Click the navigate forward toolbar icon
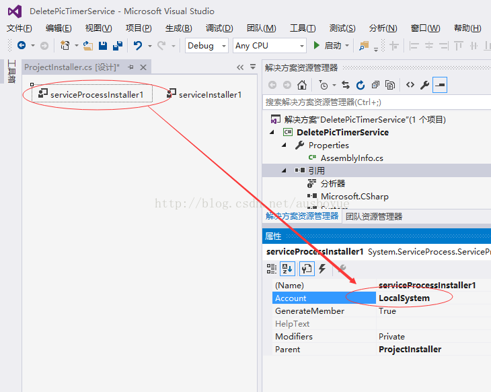The height and width of the screenshot is (392, 491). click(x=44, y=46)
